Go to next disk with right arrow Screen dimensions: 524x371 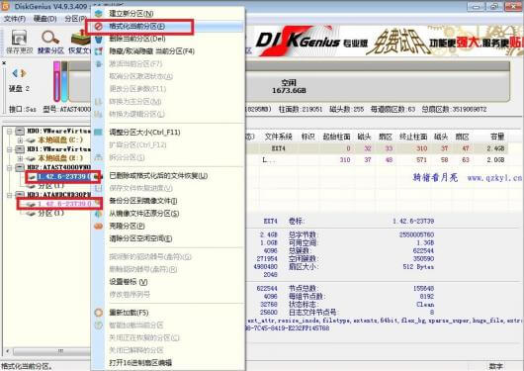click(x=24, y=73)
